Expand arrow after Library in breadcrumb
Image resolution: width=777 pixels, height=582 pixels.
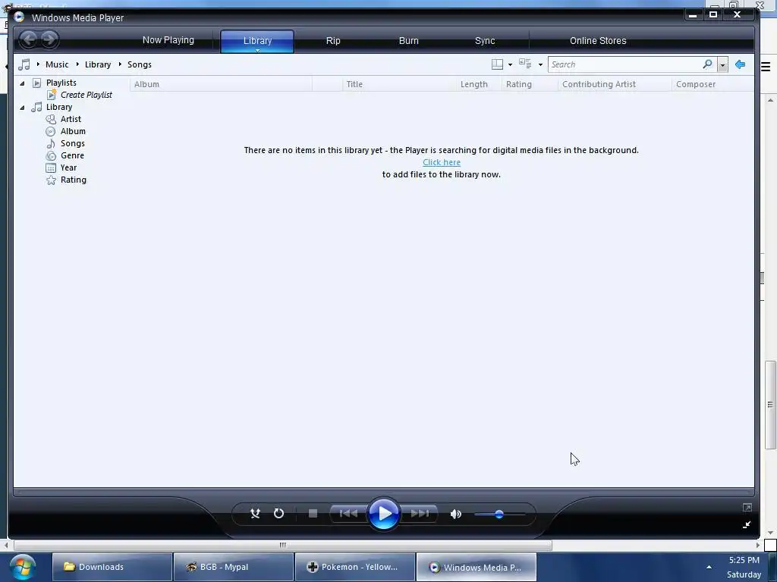coord(120,64)
